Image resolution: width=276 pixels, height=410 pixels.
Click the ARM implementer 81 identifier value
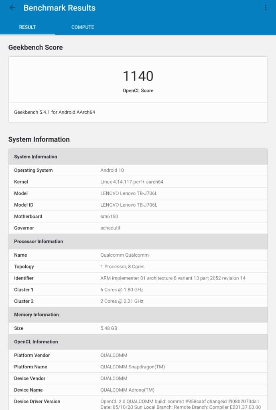click(173, 278)
